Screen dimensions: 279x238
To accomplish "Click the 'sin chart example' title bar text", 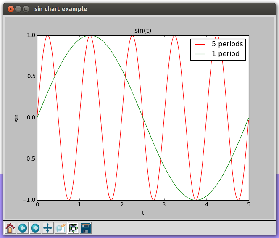I will [61, 9].
